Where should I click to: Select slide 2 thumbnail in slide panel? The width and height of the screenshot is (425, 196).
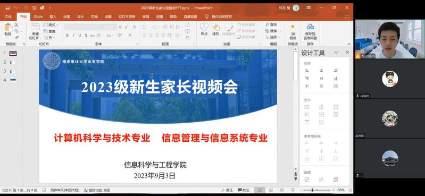[12, 63]
